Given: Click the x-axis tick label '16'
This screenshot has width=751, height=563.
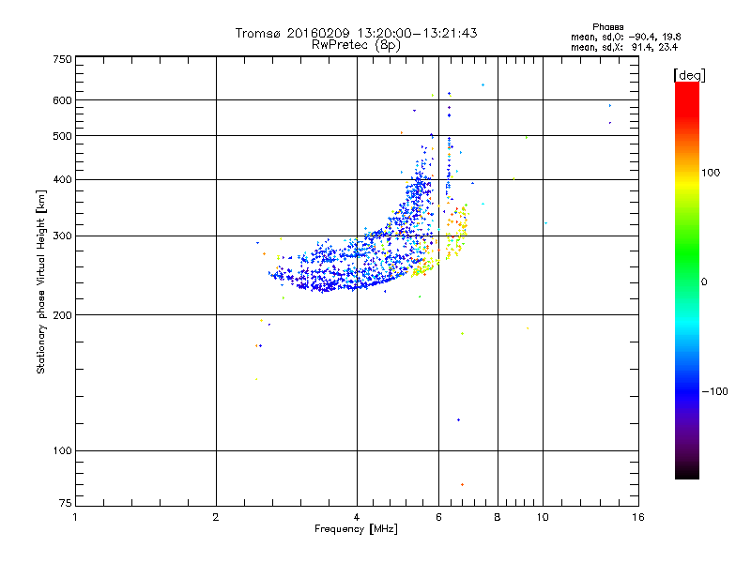Looking at the screenshot, I should (638, 517).
